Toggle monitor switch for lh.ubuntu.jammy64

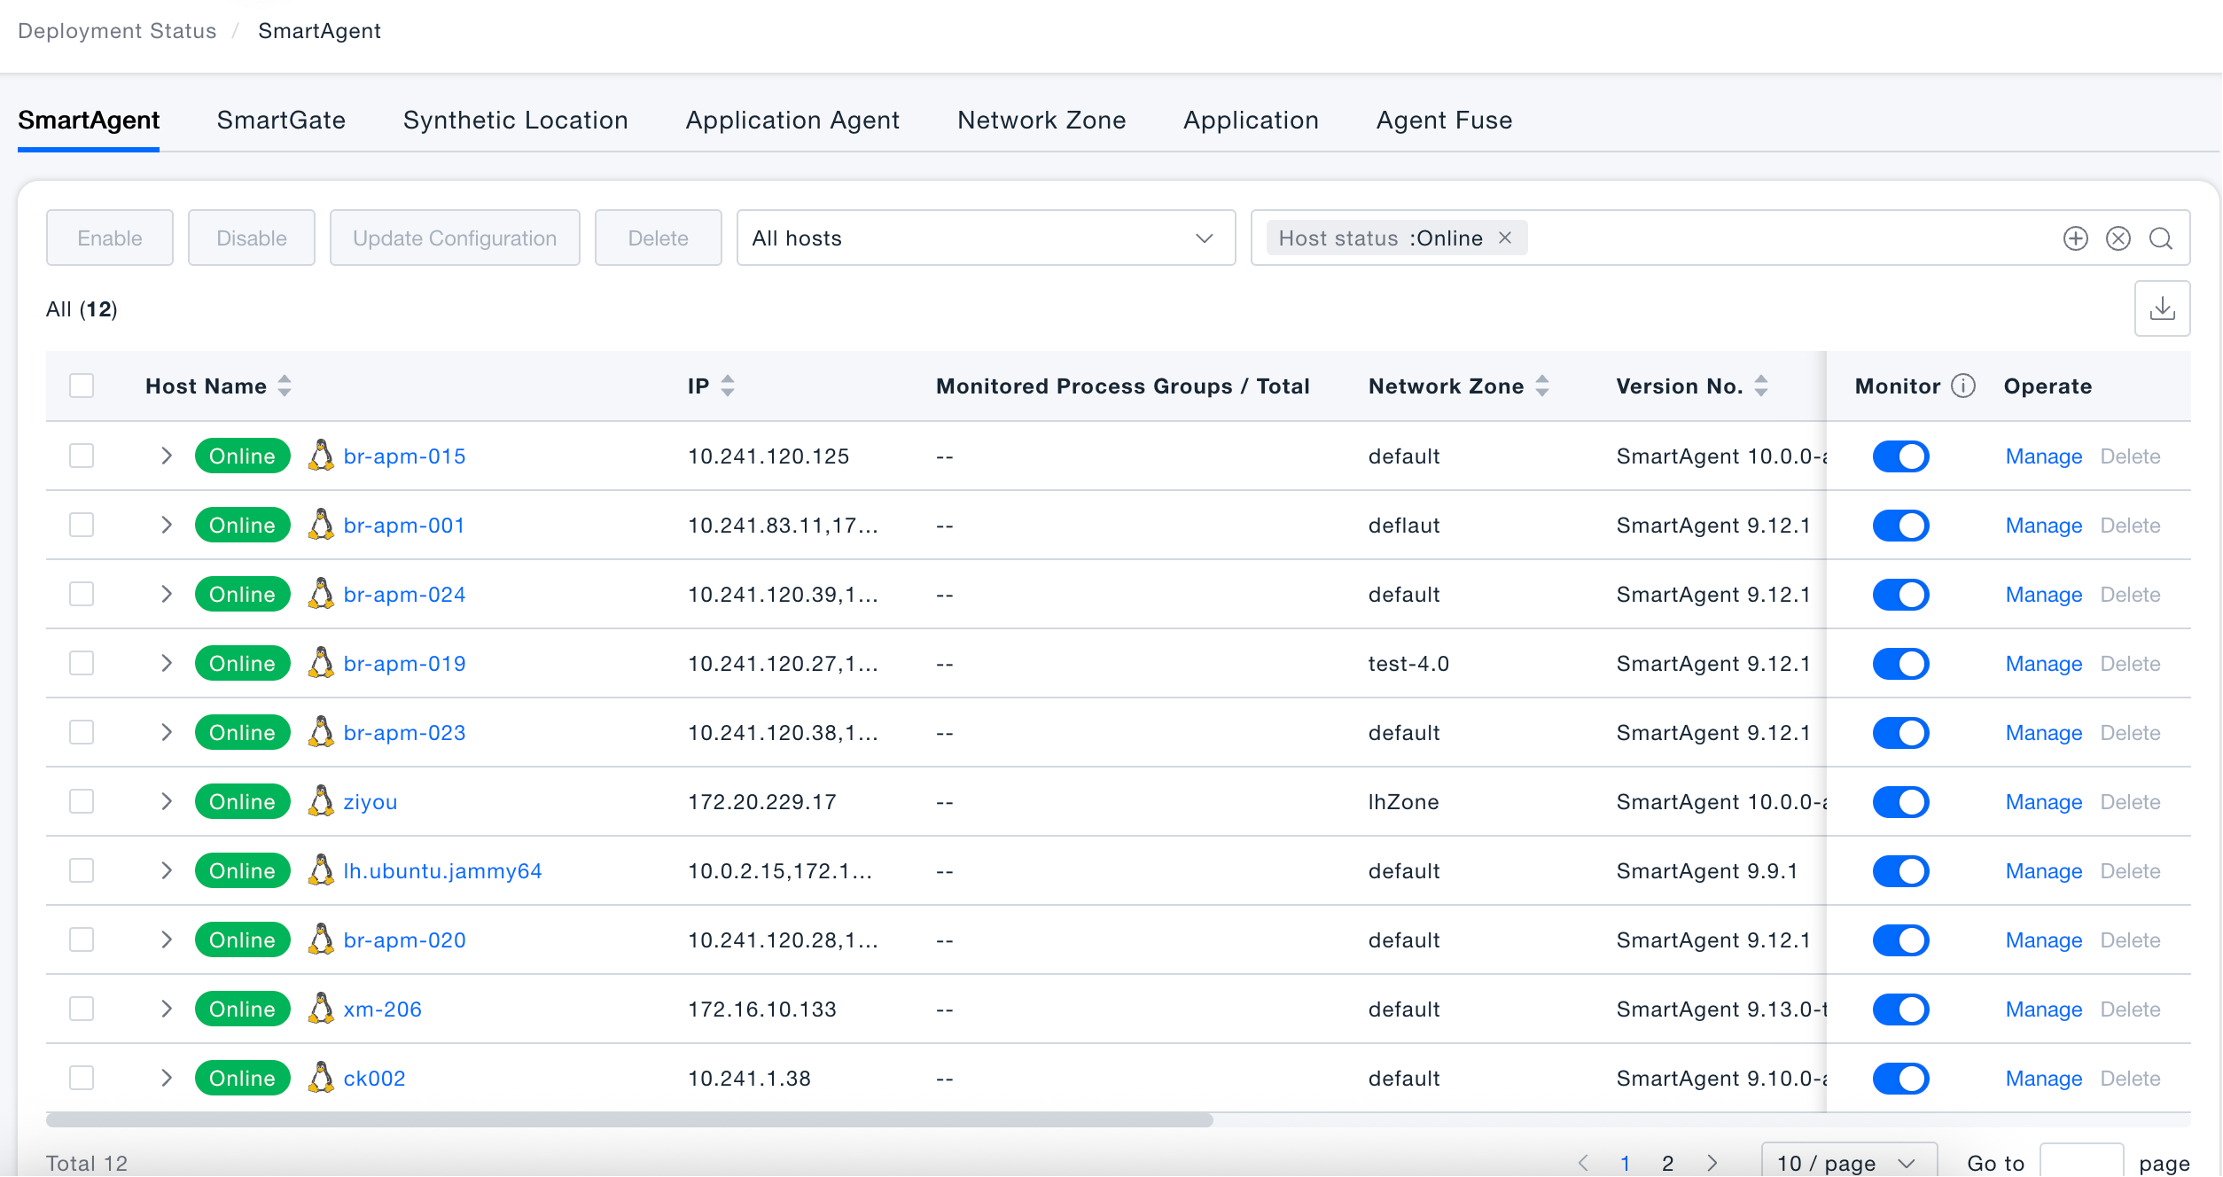coord(1900,870)
